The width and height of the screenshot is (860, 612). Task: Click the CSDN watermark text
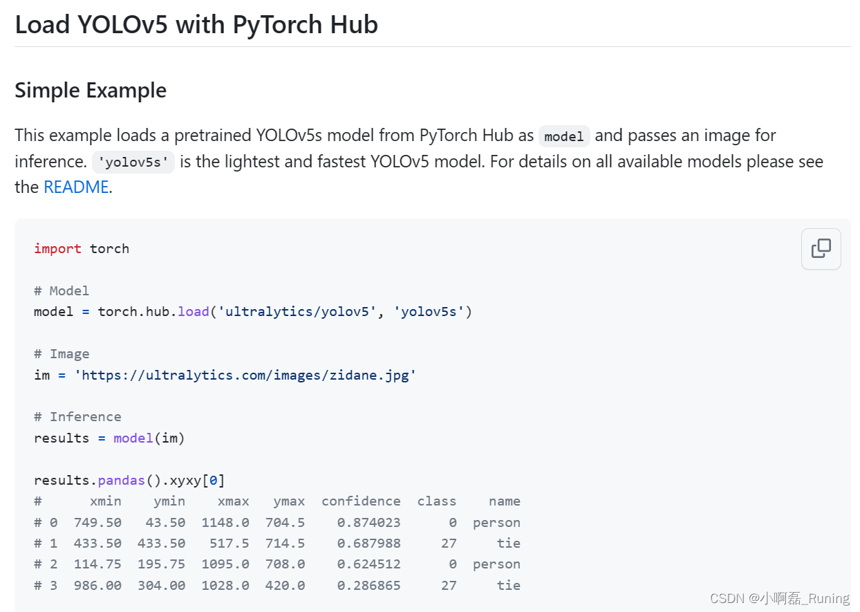click(778, 597)
